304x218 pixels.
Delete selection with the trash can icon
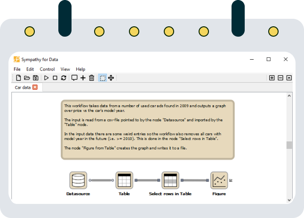coord(91,78)
